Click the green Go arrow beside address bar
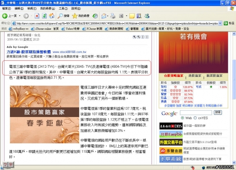This screenshot has width=236, height=170. pyautogui.click(x=225, y=23)
